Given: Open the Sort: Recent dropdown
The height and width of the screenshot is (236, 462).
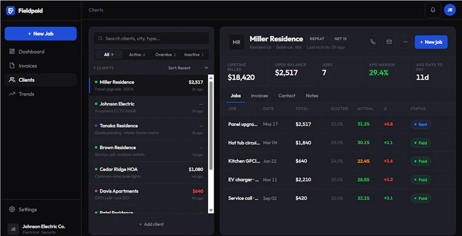Looking at the screenshot, I should (x=188, y=68).
